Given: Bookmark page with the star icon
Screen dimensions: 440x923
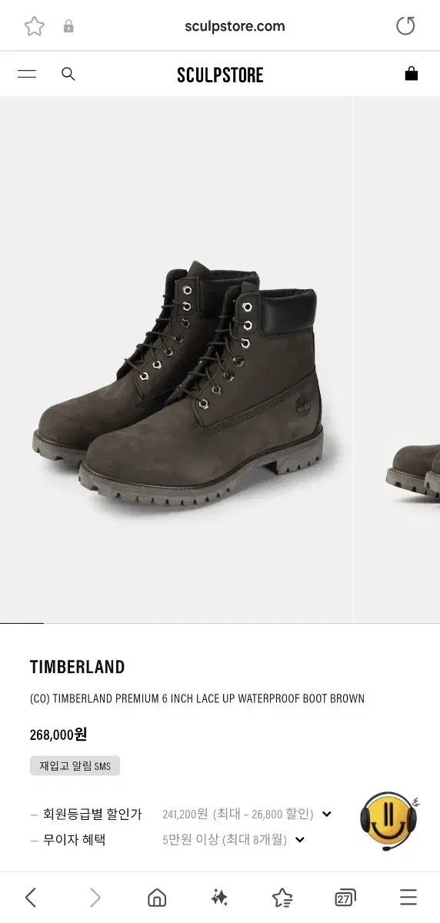Looking at the screenshot, I should (35, 26).
